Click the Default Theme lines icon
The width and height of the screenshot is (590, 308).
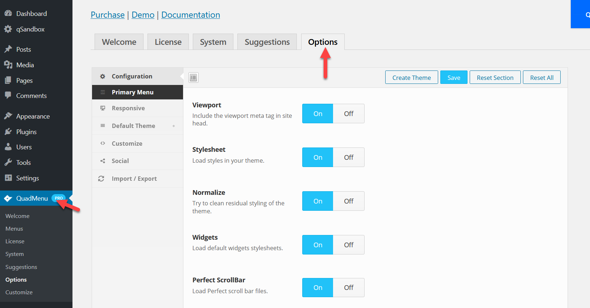click(x=103, y=126)
